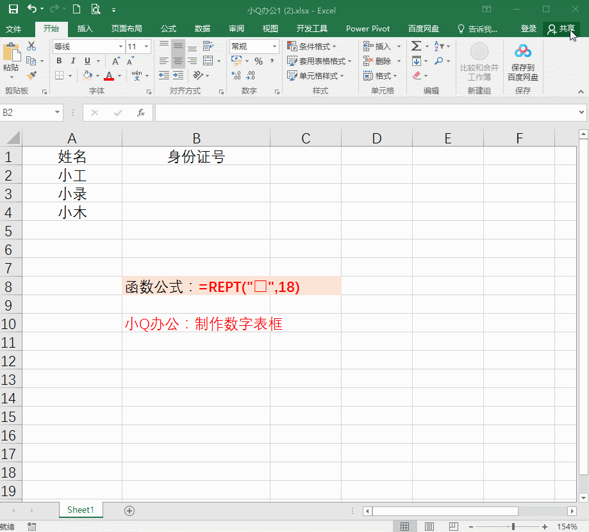Decrease the font size
The width and height of the screenshot is (589, 532).
click(130, 61)
